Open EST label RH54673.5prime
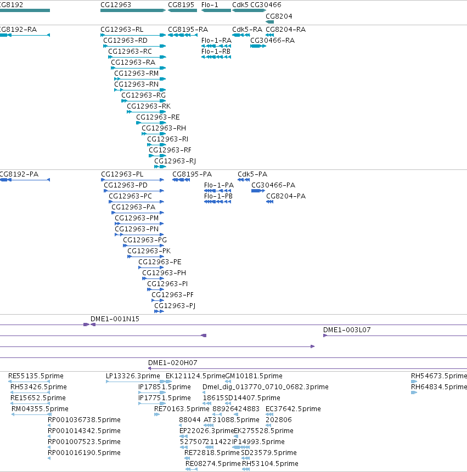 coord(439,376)
